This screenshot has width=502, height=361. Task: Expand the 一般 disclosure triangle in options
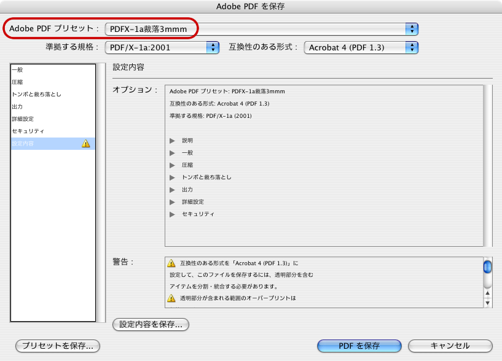(172, 153)
